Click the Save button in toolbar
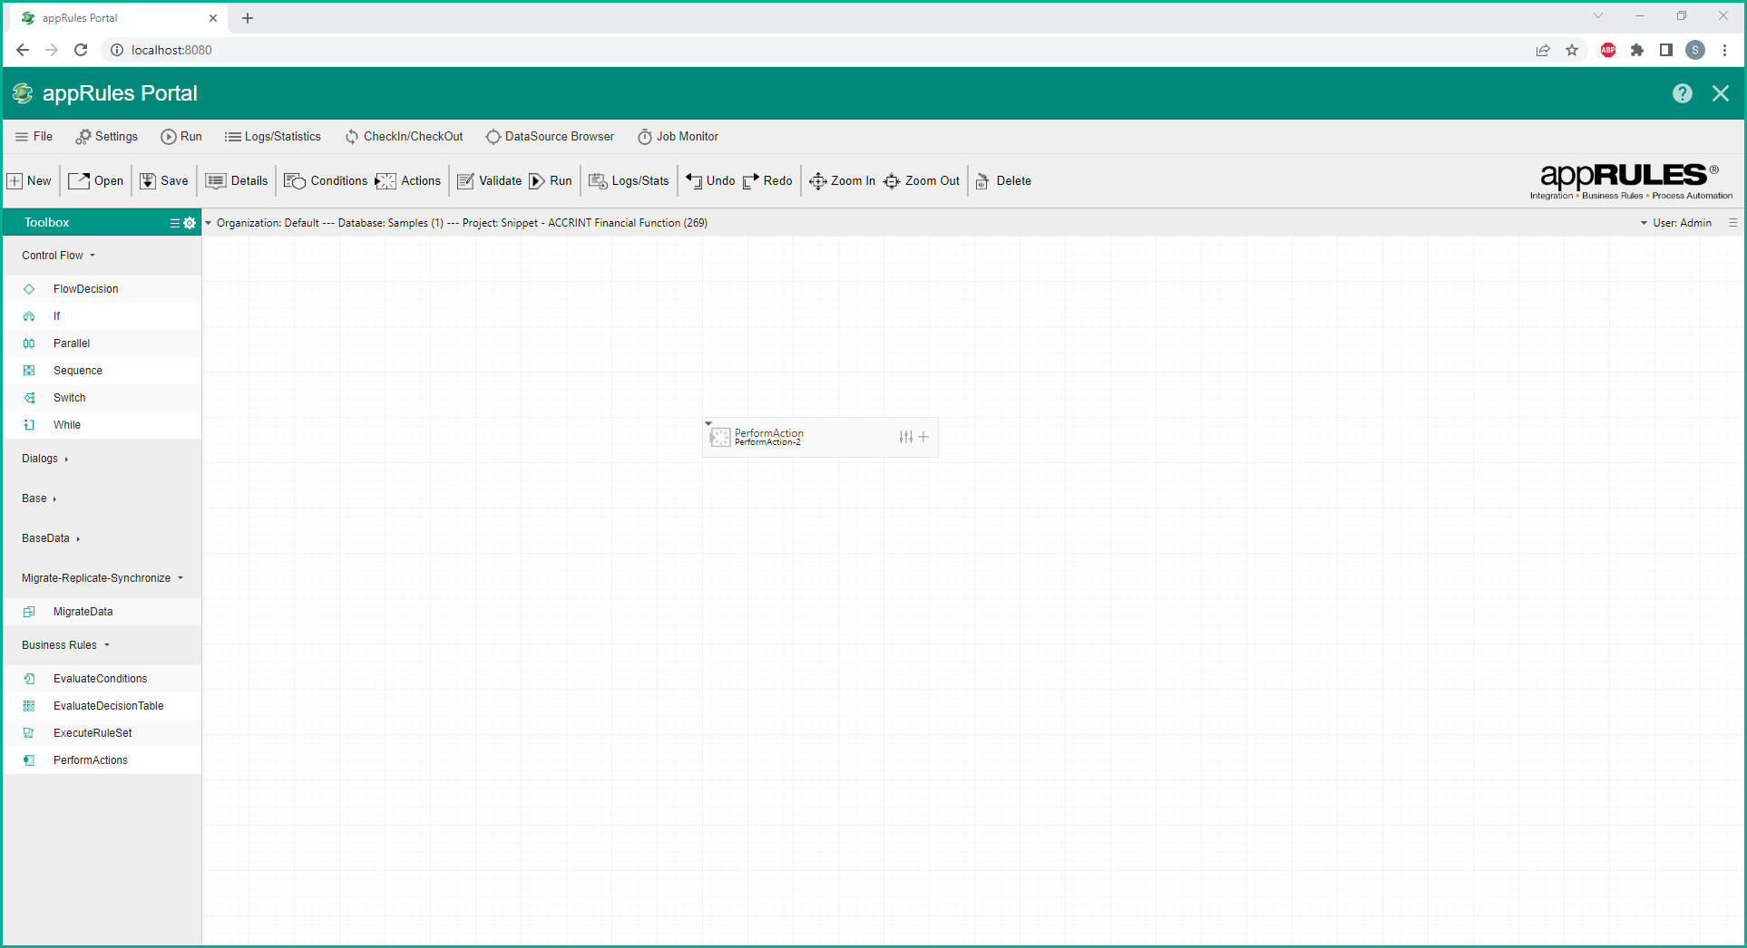 click(164, 181)
